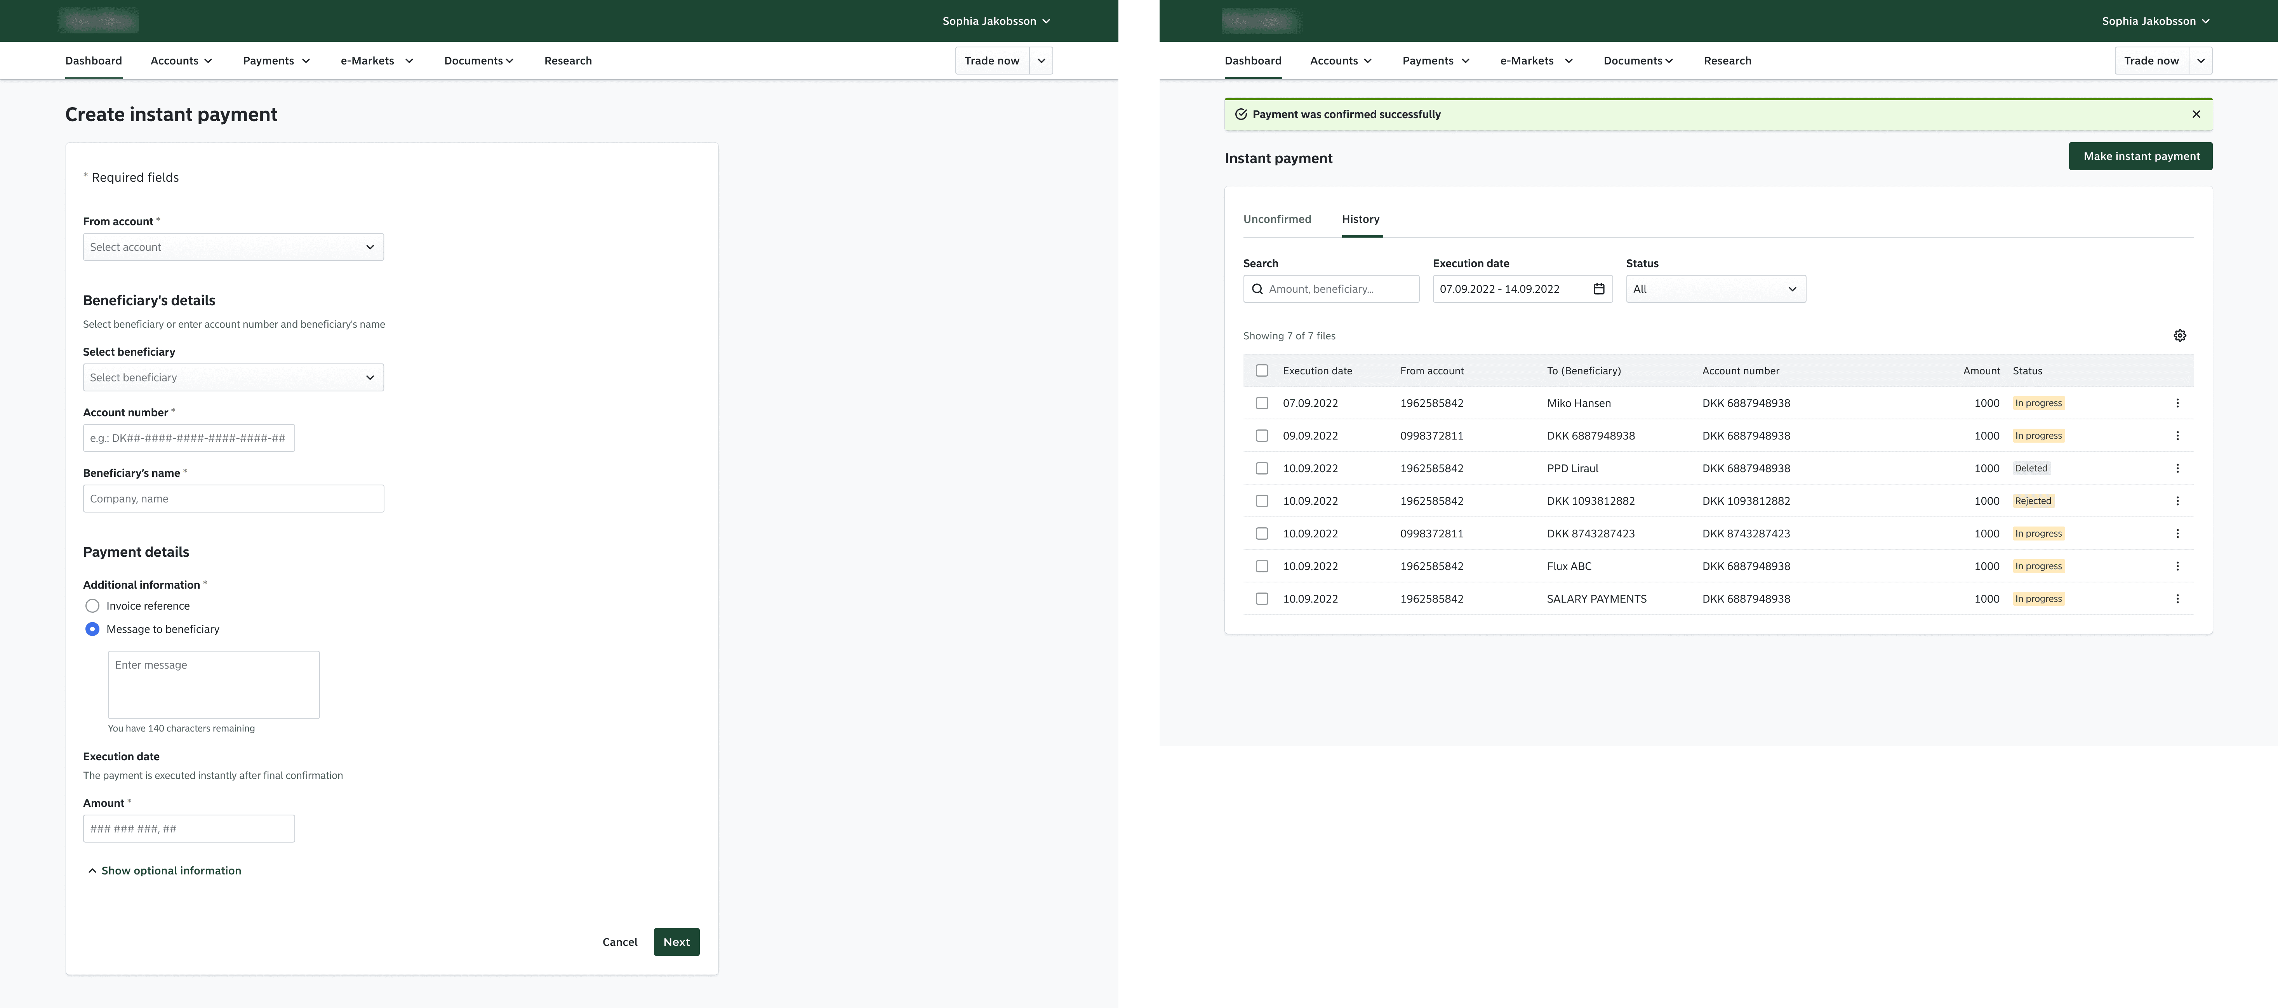
Task: Go to Dashboard in history window
Action: point(1253,61)
